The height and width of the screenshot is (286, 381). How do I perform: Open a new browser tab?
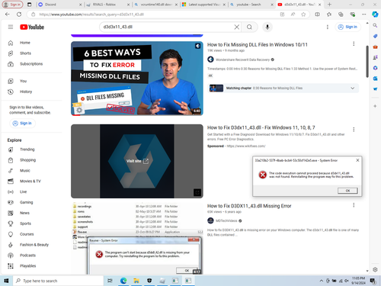[329, 5]
